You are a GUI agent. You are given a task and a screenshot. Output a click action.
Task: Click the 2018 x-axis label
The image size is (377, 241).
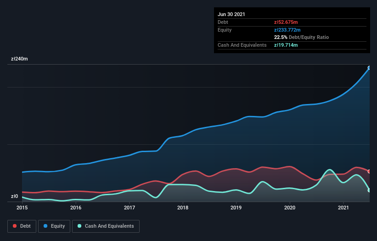(x=183, y=208)
